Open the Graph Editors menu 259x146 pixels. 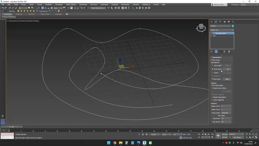click(x=71, y=4)
